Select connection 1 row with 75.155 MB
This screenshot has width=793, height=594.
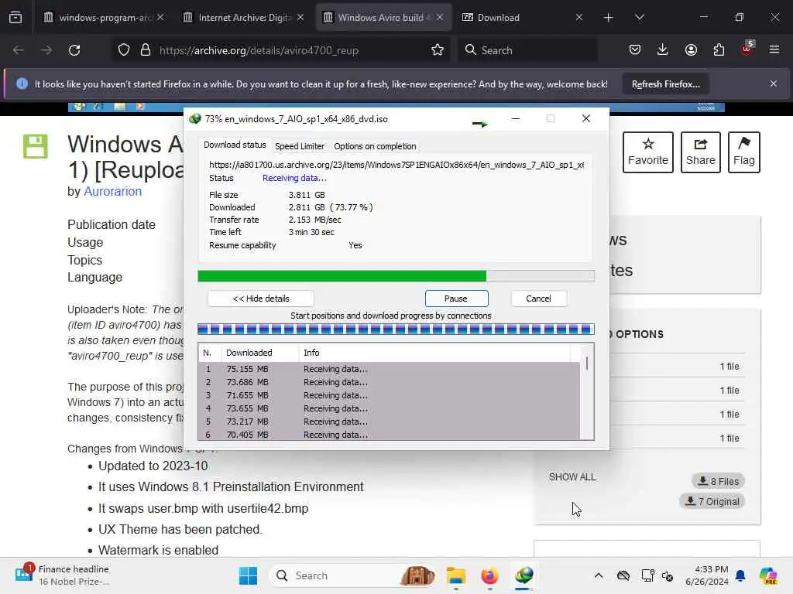click(389, 369)
